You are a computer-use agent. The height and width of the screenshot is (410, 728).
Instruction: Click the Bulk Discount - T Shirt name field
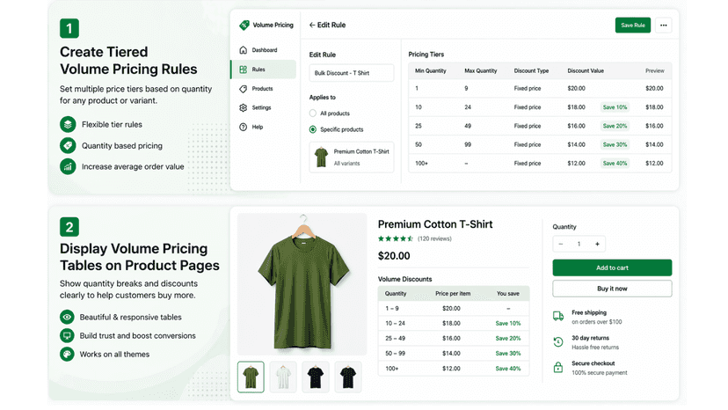(352, 73)
